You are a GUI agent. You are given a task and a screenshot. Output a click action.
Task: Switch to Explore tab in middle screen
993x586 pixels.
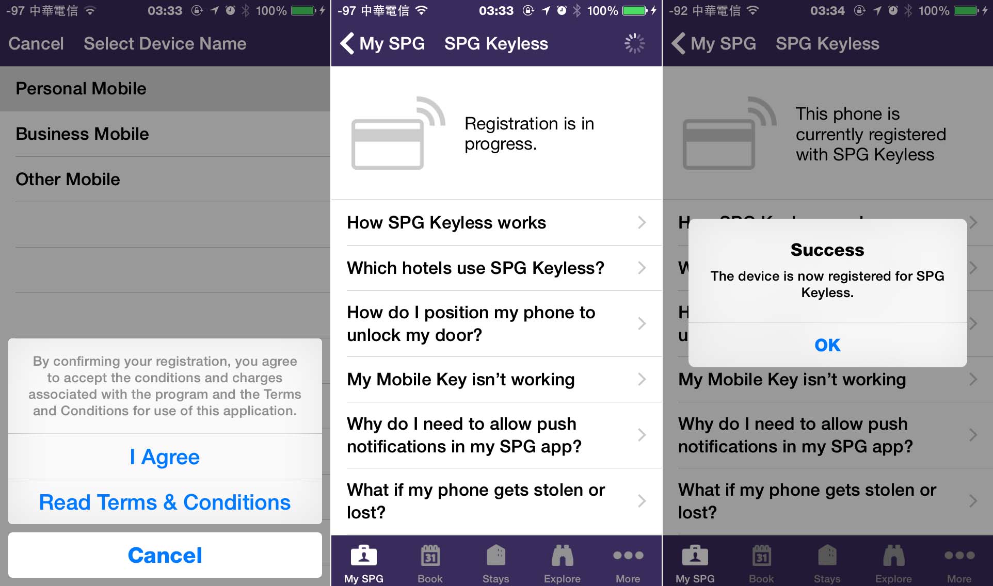tap(562, 562)
